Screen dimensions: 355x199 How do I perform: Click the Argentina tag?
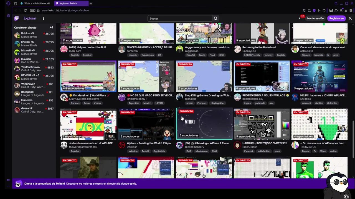(x=134, y=103)
